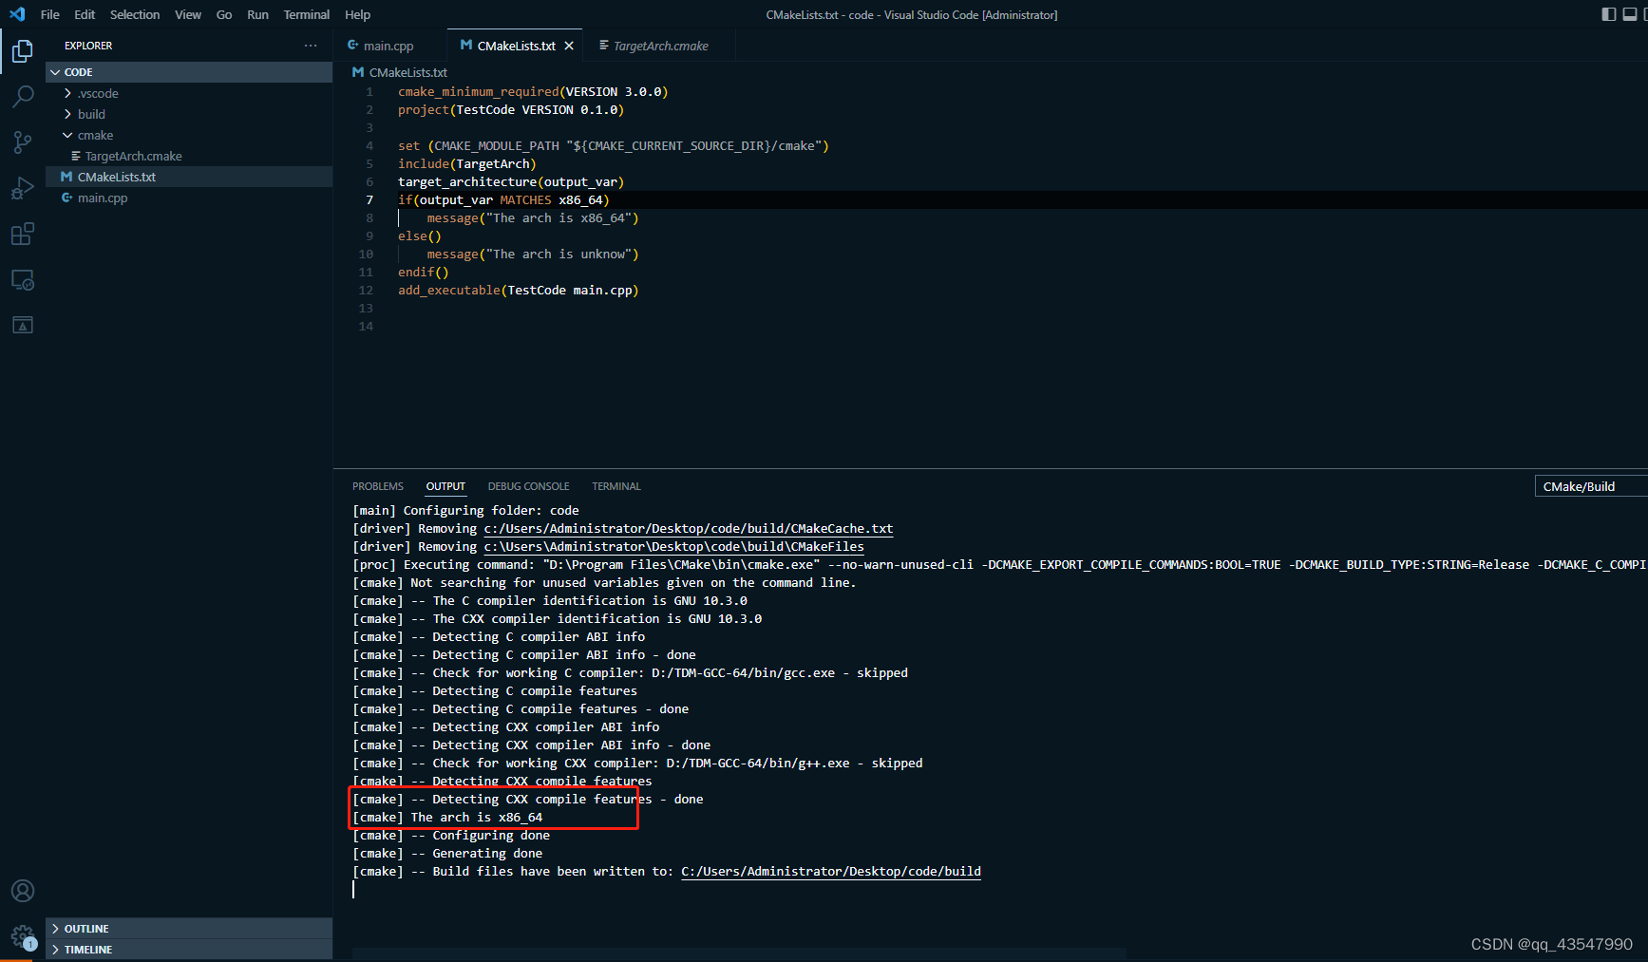This screenshot has height=962, width=1648.
Task: Open the Terminal menu
Action: 306,14
